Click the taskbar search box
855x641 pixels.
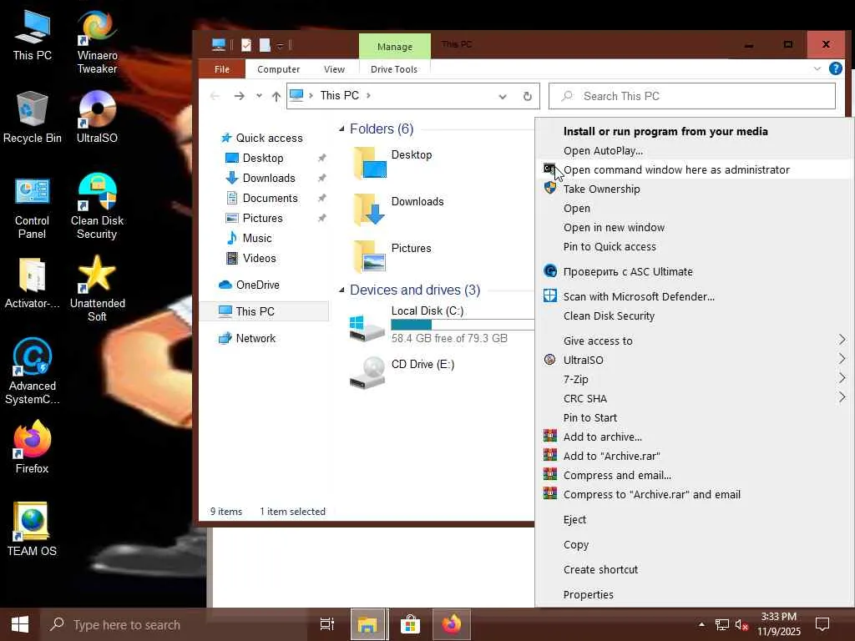click(x=172, y=624)
